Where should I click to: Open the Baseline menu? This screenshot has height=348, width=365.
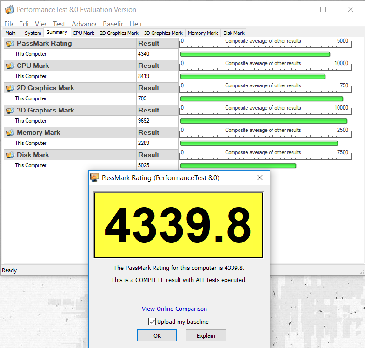[113, 24]
